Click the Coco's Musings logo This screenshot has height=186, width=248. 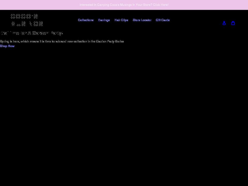[x=27, y=20]
